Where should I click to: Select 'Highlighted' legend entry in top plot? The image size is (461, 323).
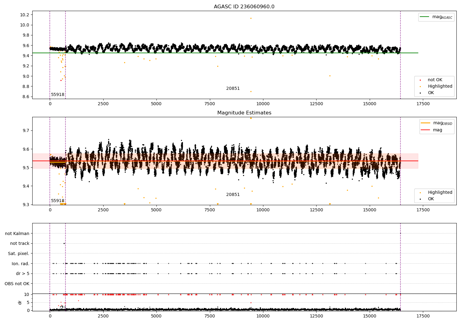[x=440, y=86]
